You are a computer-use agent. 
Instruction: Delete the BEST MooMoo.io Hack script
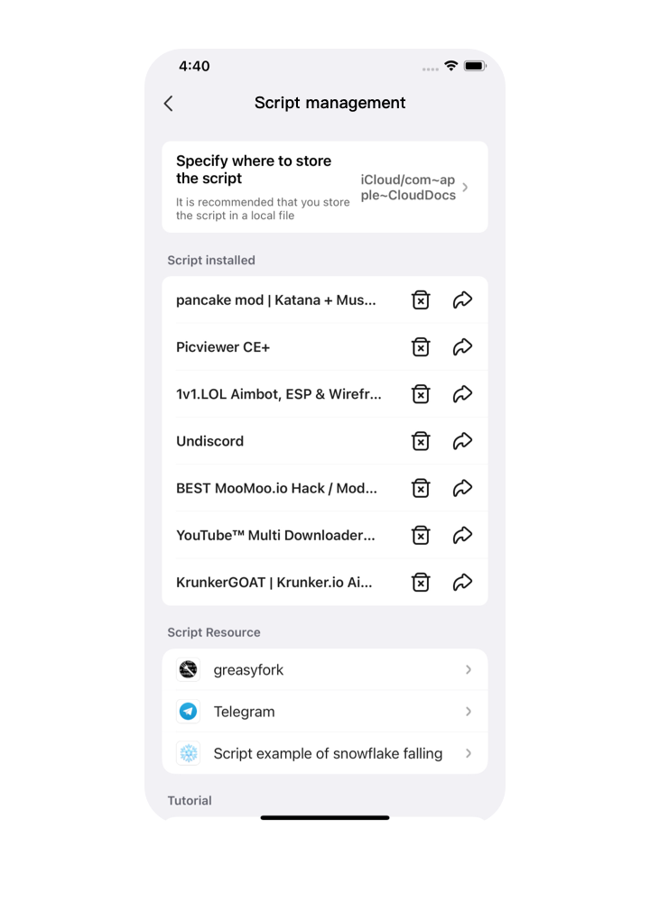click(421, 488)
